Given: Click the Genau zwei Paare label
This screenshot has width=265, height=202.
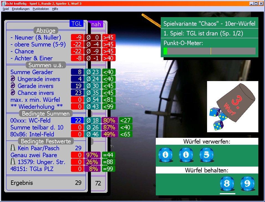Looking at the screenshot, I should tap(34, 155).
